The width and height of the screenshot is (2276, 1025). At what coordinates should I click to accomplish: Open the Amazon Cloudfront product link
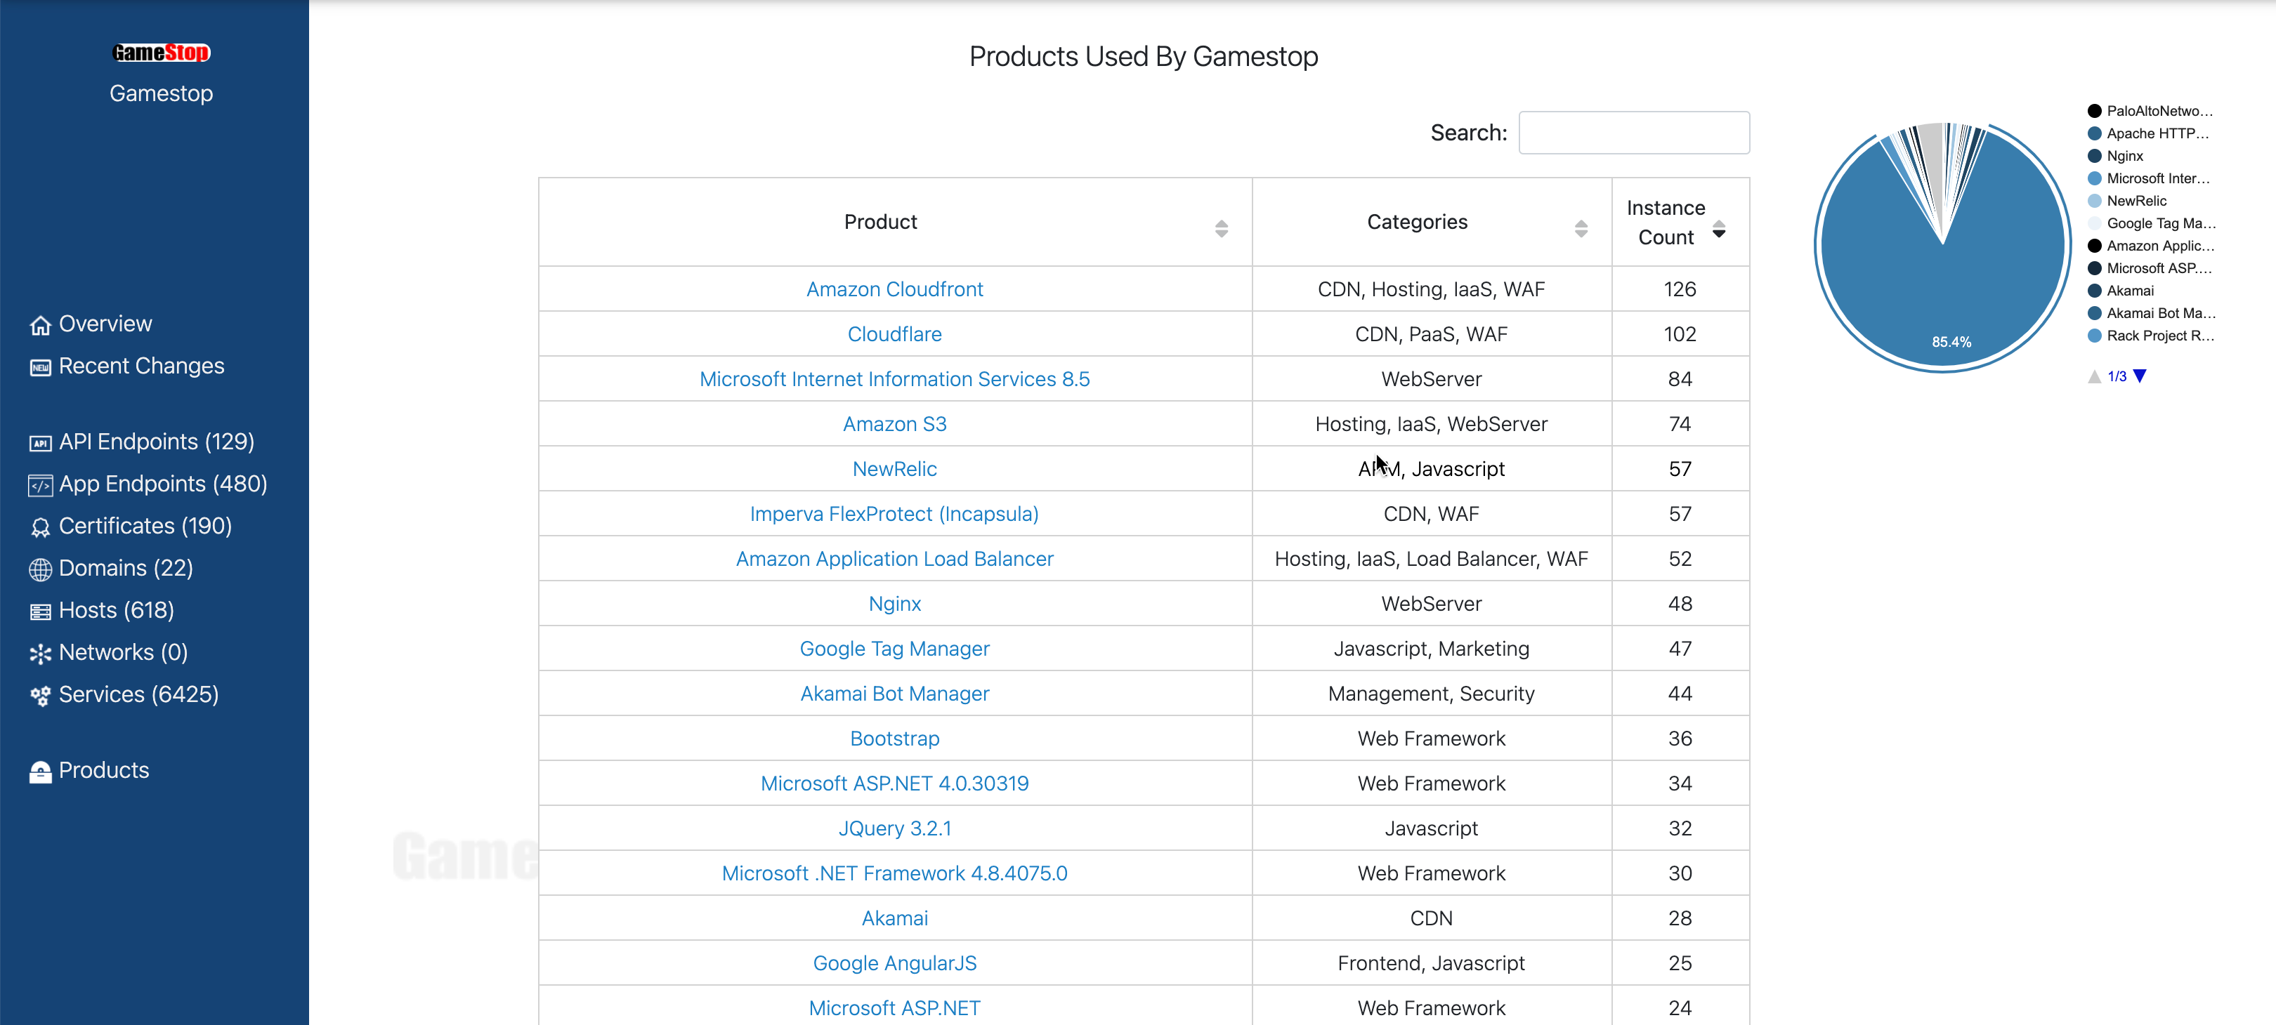click(x=894, y=289)
